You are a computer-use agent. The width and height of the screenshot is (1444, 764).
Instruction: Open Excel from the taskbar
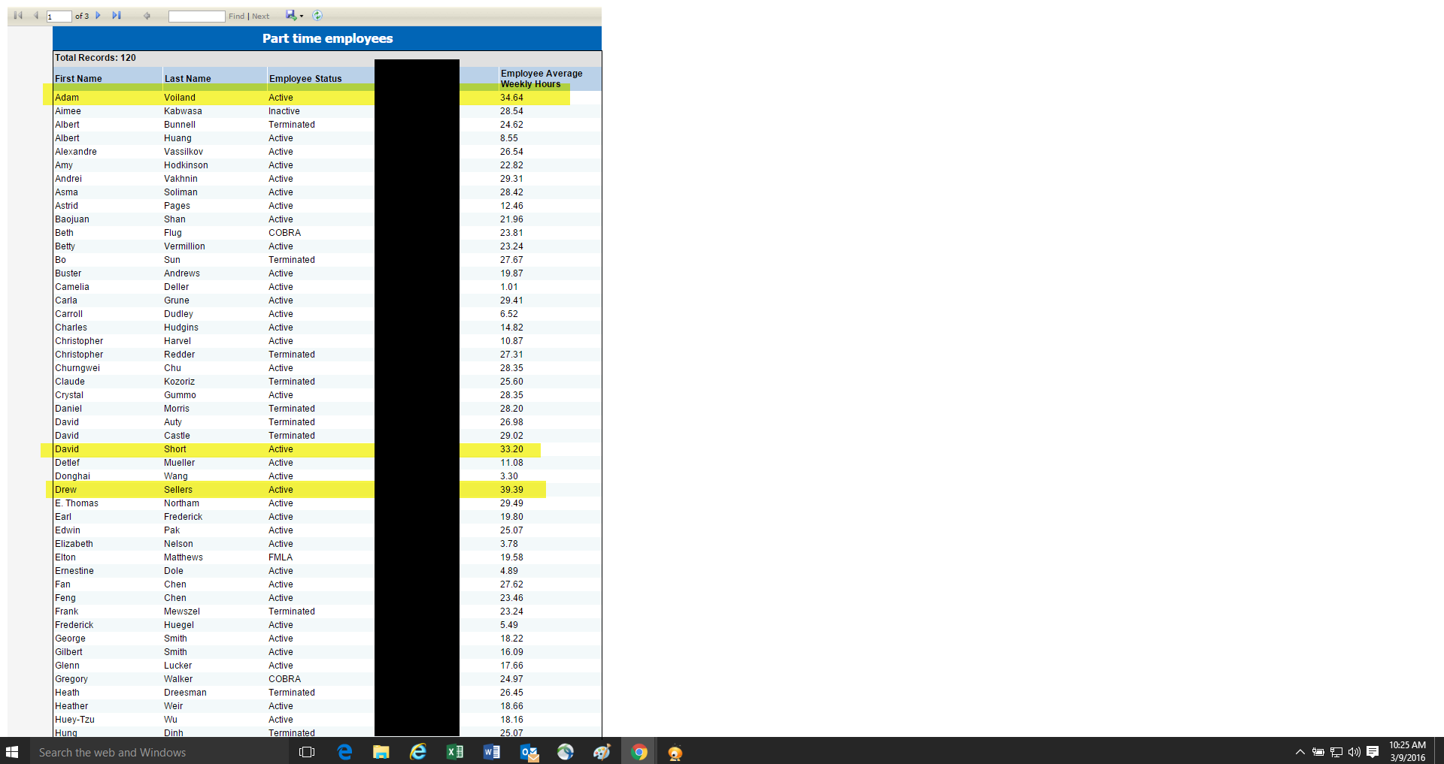point(455,752)
